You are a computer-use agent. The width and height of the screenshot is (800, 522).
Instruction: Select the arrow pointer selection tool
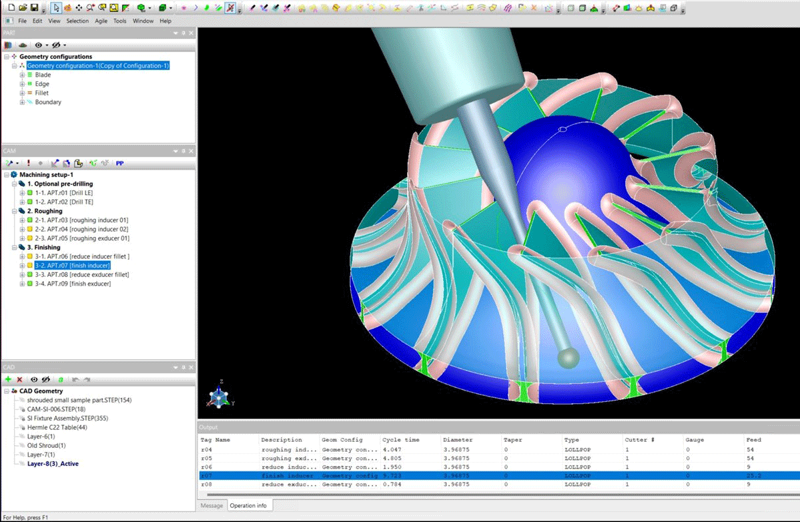click(x=56, y=8)
